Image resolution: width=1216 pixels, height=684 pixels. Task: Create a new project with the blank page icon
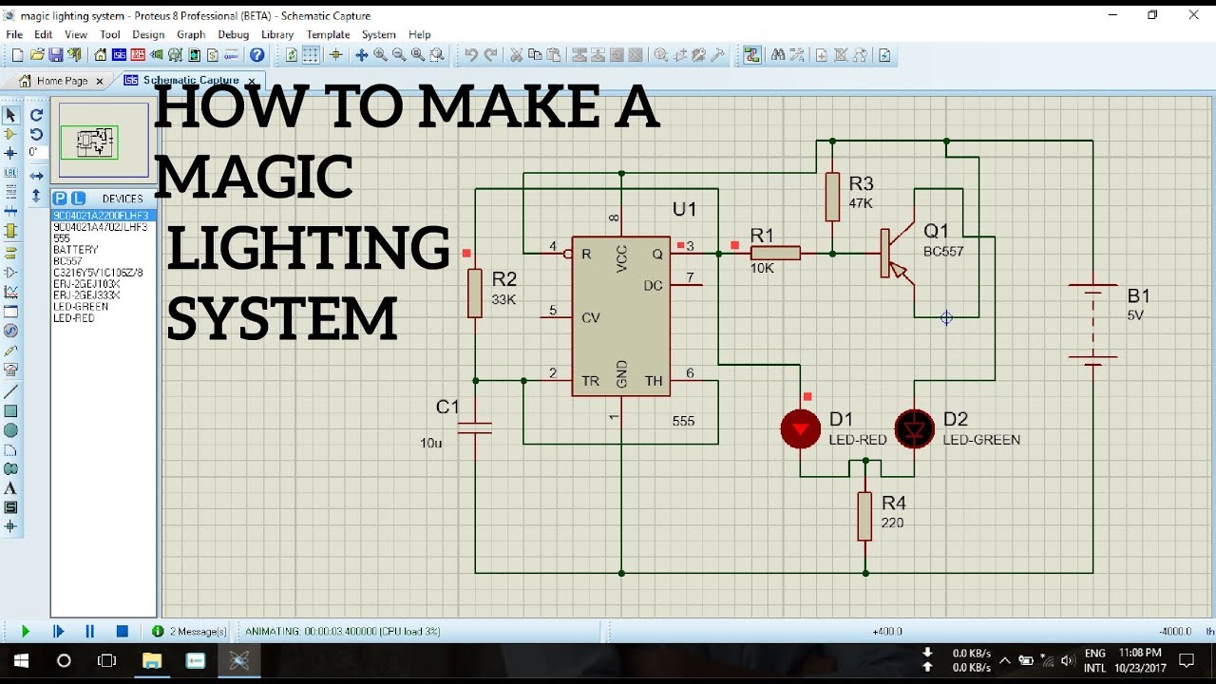tap(17, 55)
